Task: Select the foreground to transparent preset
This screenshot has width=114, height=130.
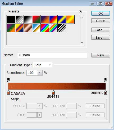Action: pos(19,19)
